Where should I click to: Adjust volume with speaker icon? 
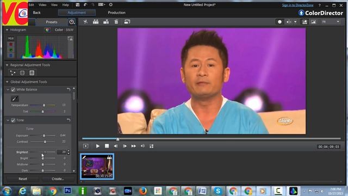click(x=142, y=146)
